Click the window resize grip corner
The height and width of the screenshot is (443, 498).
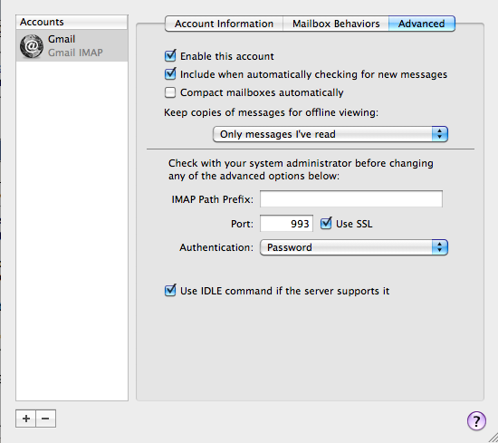coord(493,438)
